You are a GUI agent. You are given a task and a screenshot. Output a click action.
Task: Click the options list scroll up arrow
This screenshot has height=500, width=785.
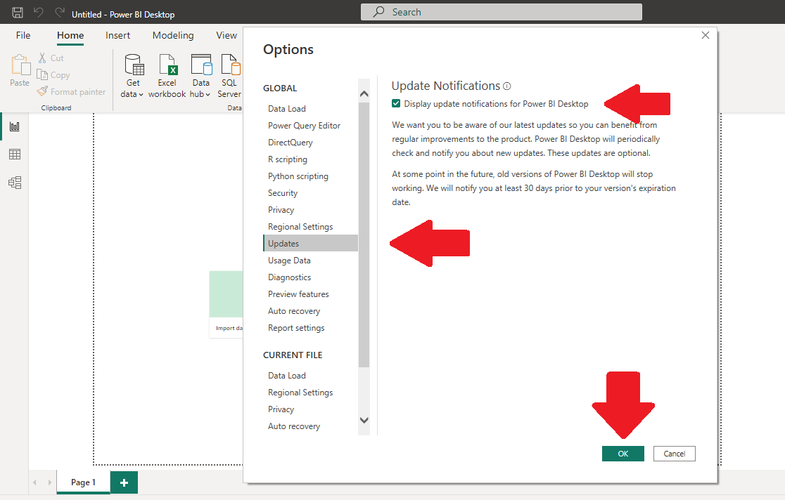point(364,93)
